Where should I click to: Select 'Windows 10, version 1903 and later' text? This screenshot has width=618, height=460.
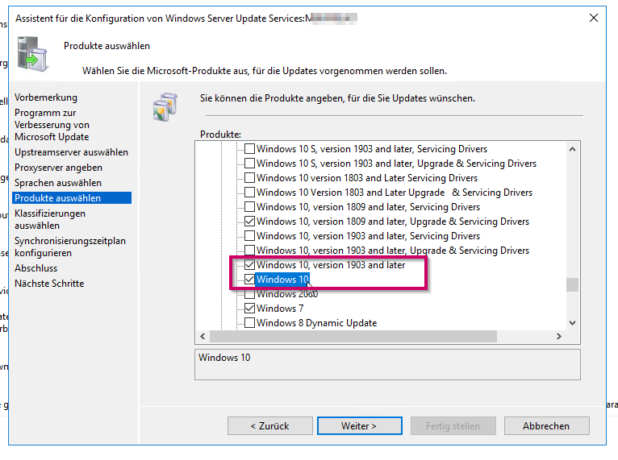[x=331, y=265]
